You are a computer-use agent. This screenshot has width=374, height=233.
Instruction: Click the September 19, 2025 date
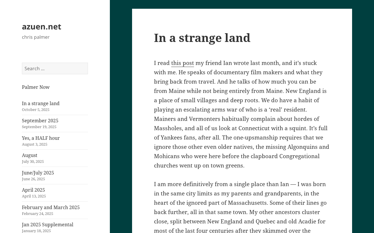(x=39, y=127)
